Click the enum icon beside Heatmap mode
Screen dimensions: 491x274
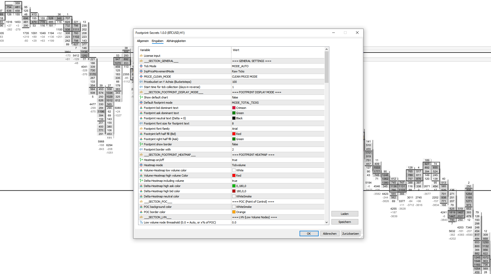pos(141,165)
